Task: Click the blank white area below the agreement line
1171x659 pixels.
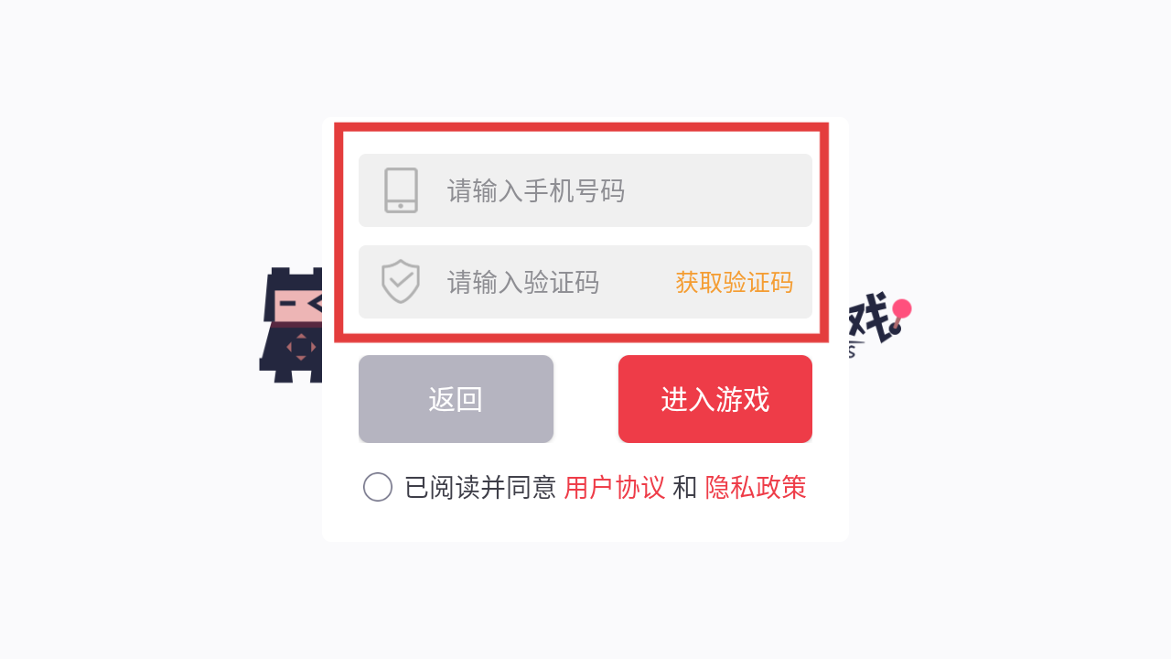Action: (x=585, y=524)
